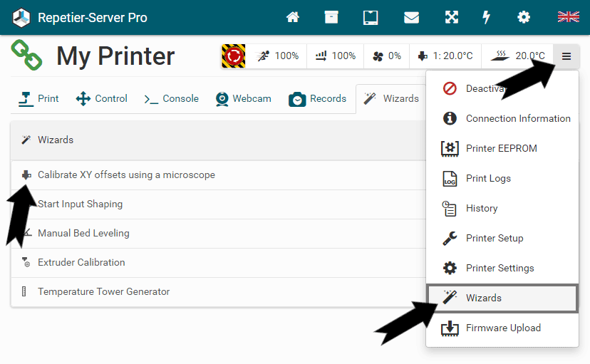
Task: Click the lightning bolt icon in header
Action: 487,17
